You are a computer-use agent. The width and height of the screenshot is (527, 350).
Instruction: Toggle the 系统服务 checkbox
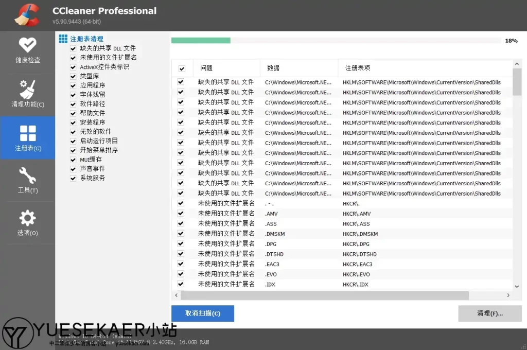pyautogui.click(x=73, y=178)
